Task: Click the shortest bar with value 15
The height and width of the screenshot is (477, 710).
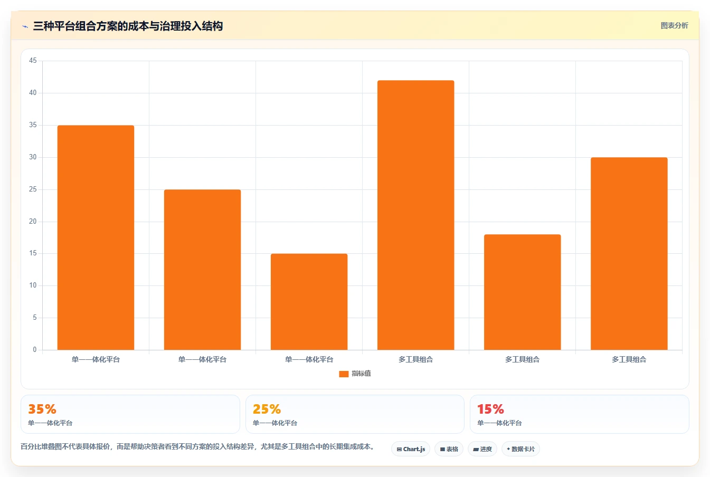Action: pos(309,302)
